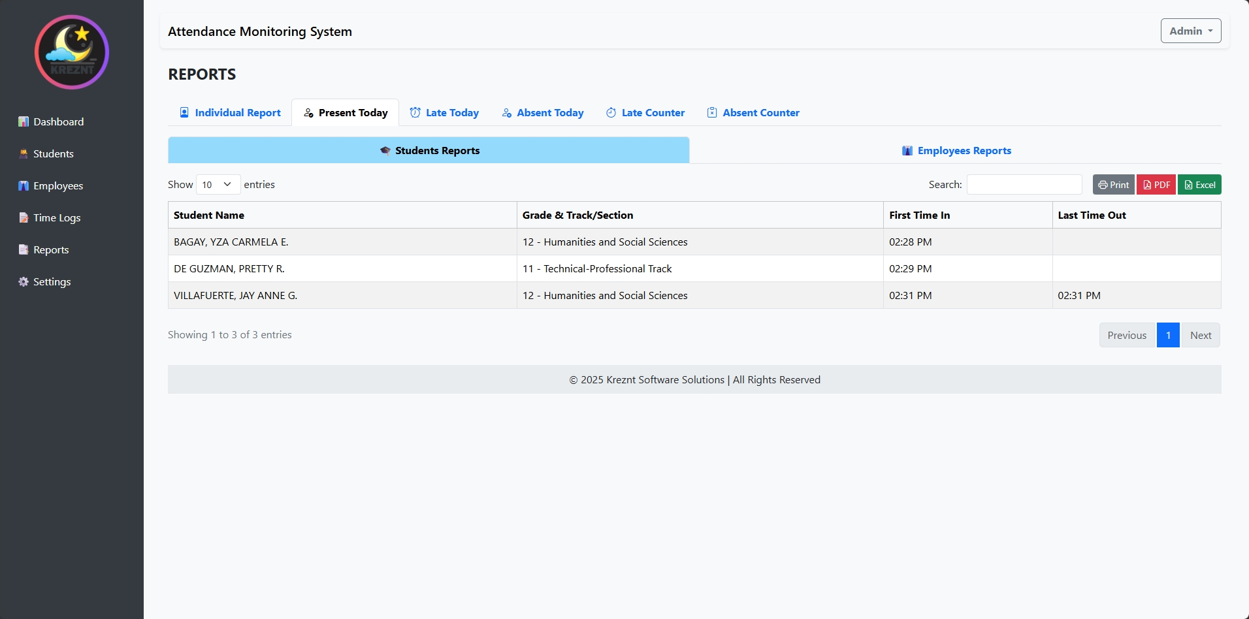
Task: Click the Settings gear icon in sidebar
Action: 24,281
